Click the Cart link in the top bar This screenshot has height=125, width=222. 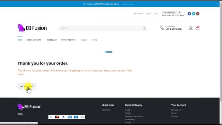tap(155, 14)
